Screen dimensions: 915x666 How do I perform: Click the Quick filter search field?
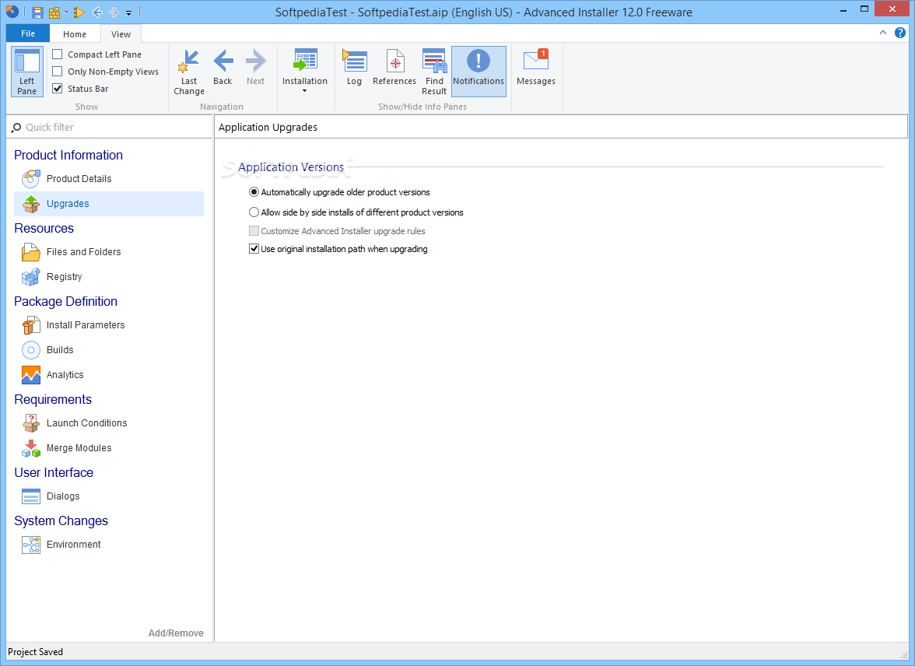109,128
